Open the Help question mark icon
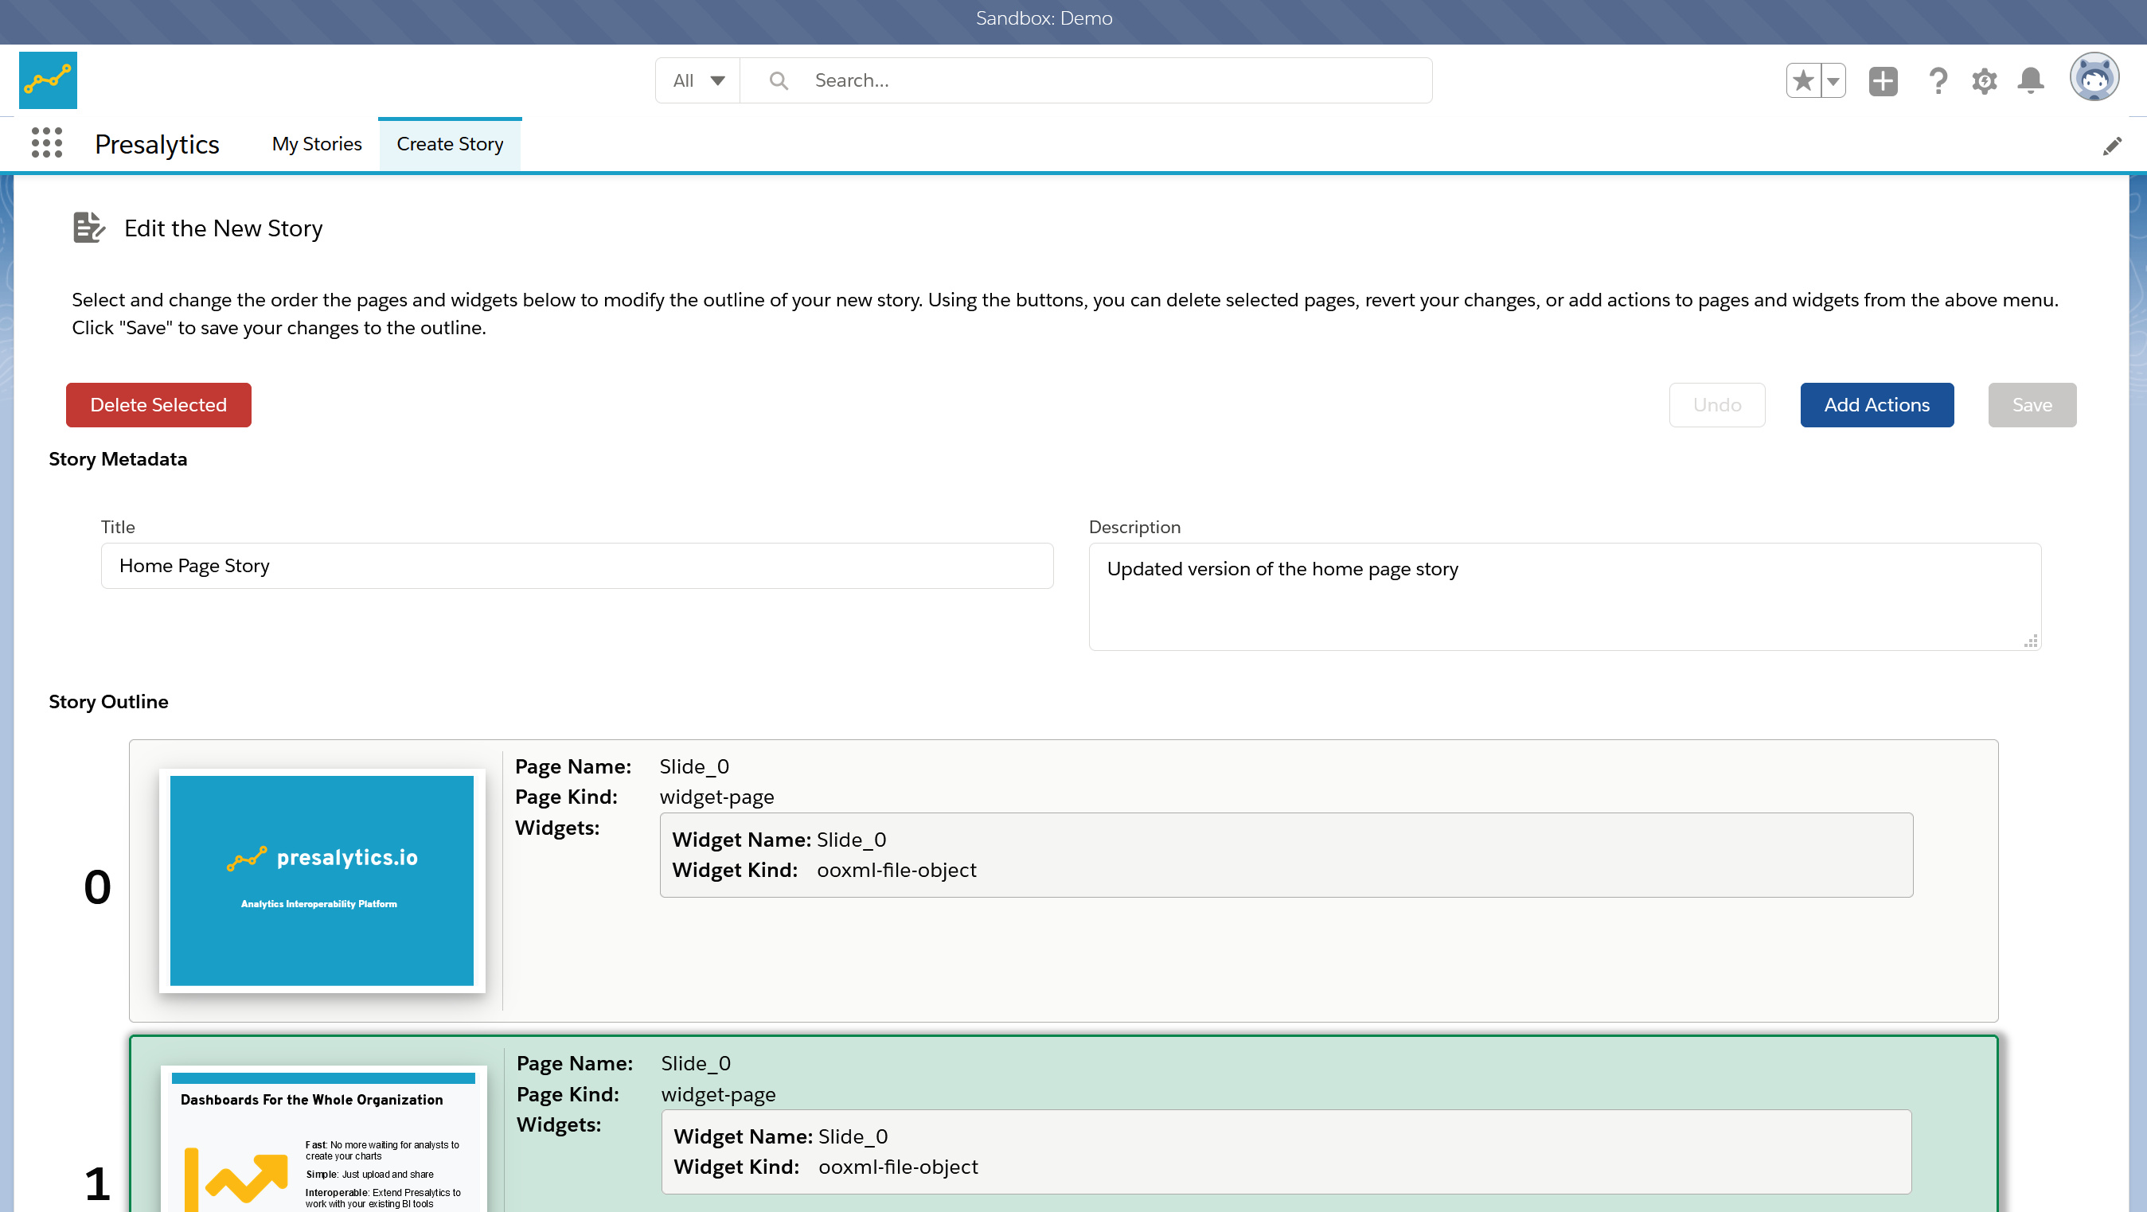Image resolution: width=2147 pixels, height=1212 pixels. (x=1938, y=81)
